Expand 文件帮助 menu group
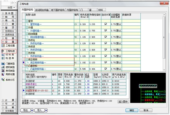Image resolution: width=170 pixels, height=115 pixels. tap(9, 111)
